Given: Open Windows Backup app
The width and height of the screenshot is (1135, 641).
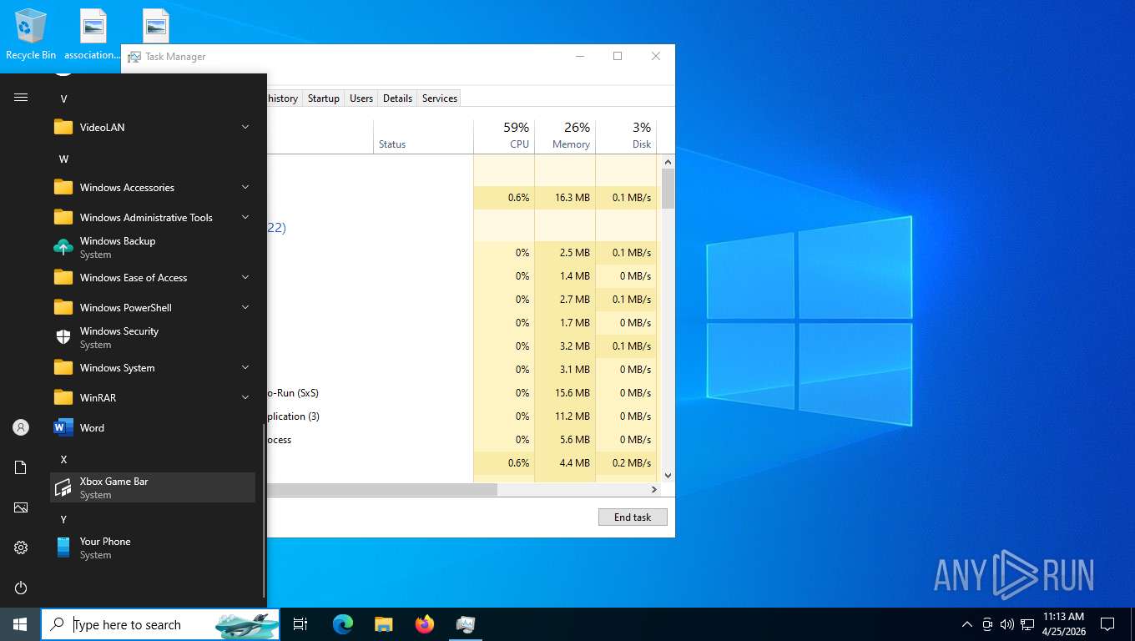Looking at the screenshot, I should coord(153,248).
